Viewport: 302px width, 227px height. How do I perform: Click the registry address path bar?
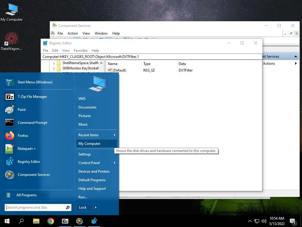pos(152,57)
